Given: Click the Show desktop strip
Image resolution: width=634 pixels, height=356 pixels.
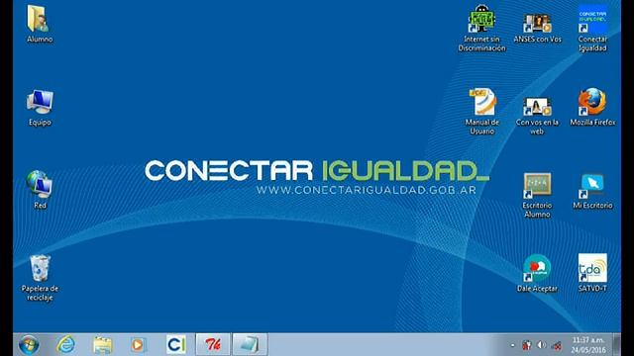Looking at the screenshot, I should coord(616,345).
